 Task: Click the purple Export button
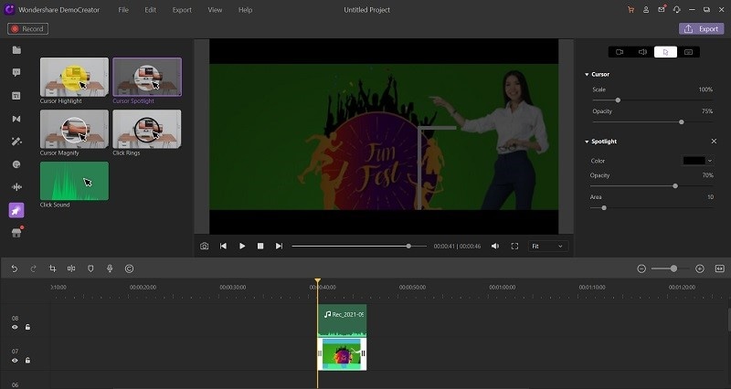701,28
